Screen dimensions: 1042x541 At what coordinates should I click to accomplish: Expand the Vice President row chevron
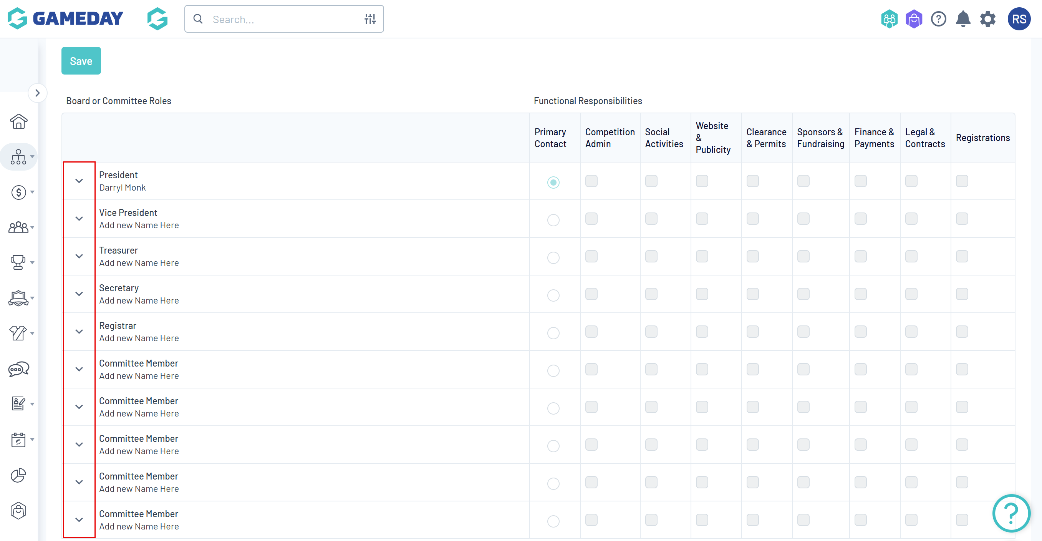[79, 219]
